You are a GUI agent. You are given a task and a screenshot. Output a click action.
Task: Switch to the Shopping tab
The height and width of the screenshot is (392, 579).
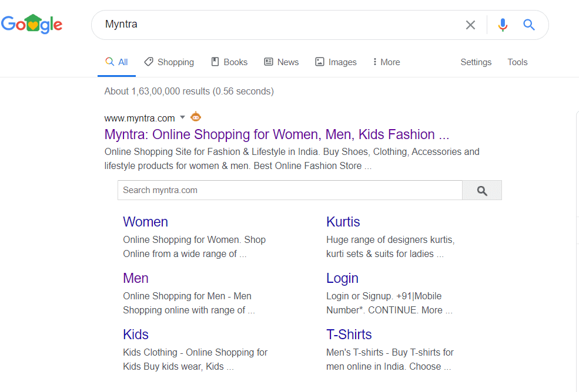click(169, 62)
